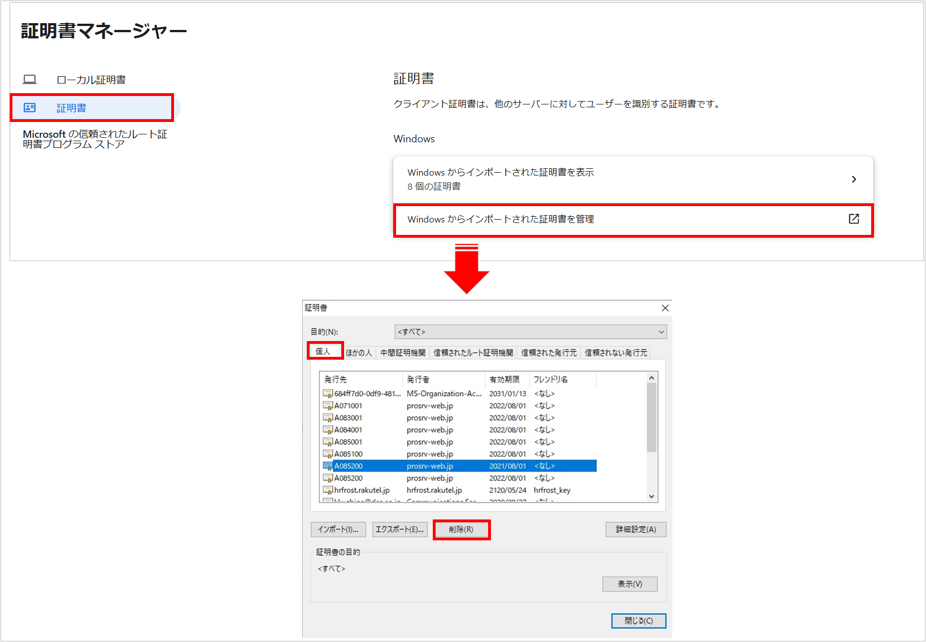This screenshot has height=642, width=926.
Task: Click the certificate icon of 684ff7d0-0df9-481...
Action: pyautogui.click(x=328, y=394)
